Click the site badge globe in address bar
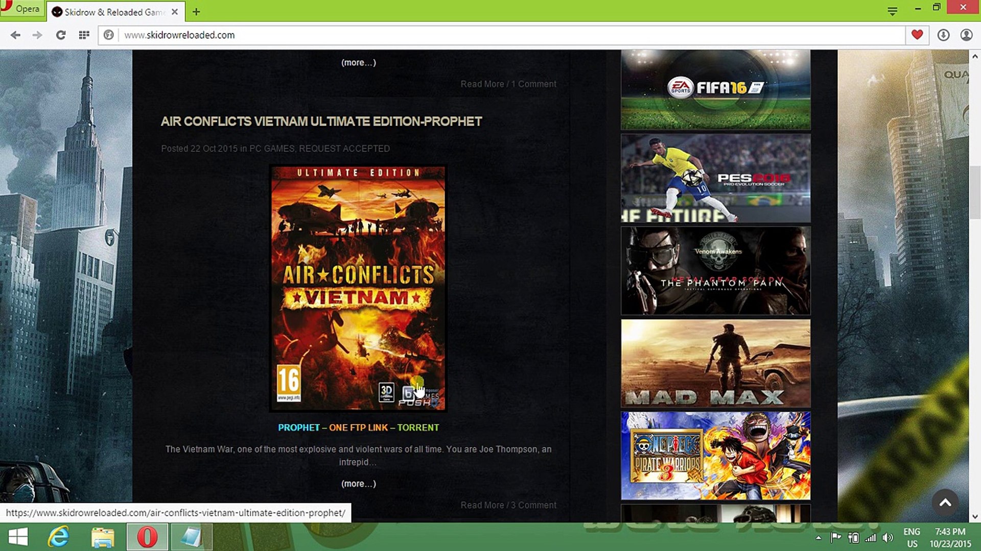Screen dimensions: 981x551 (109, 35)
